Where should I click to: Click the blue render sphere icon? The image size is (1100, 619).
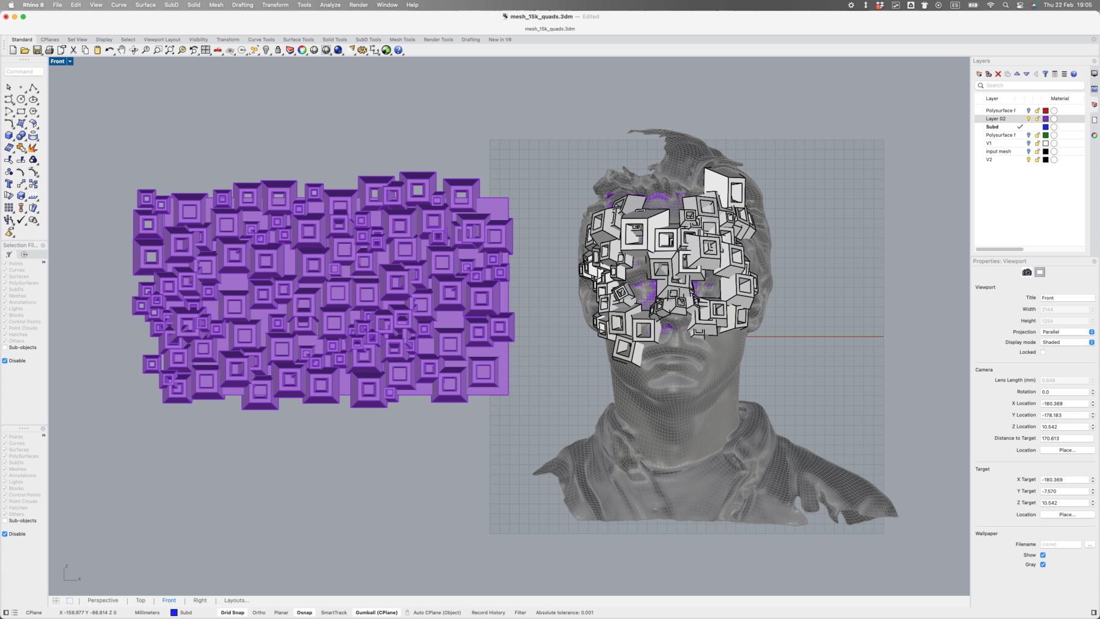pyautogui.click(x=338, y=50)
